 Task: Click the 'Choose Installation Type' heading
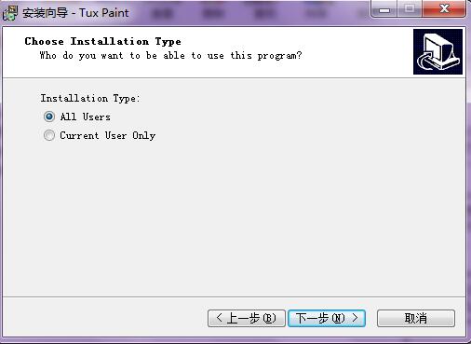tap(103, 41)
